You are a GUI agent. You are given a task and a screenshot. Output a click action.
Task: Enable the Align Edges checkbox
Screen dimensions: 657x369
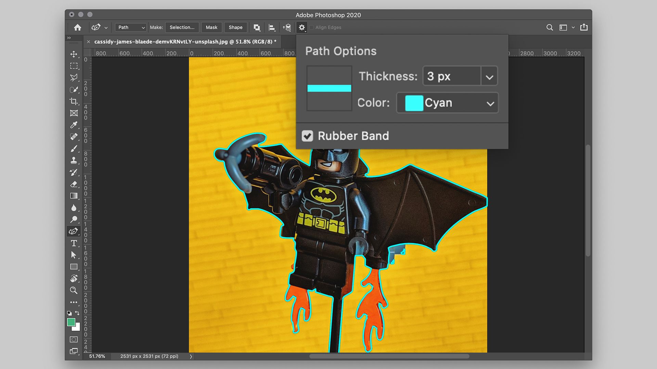(311, 27)
